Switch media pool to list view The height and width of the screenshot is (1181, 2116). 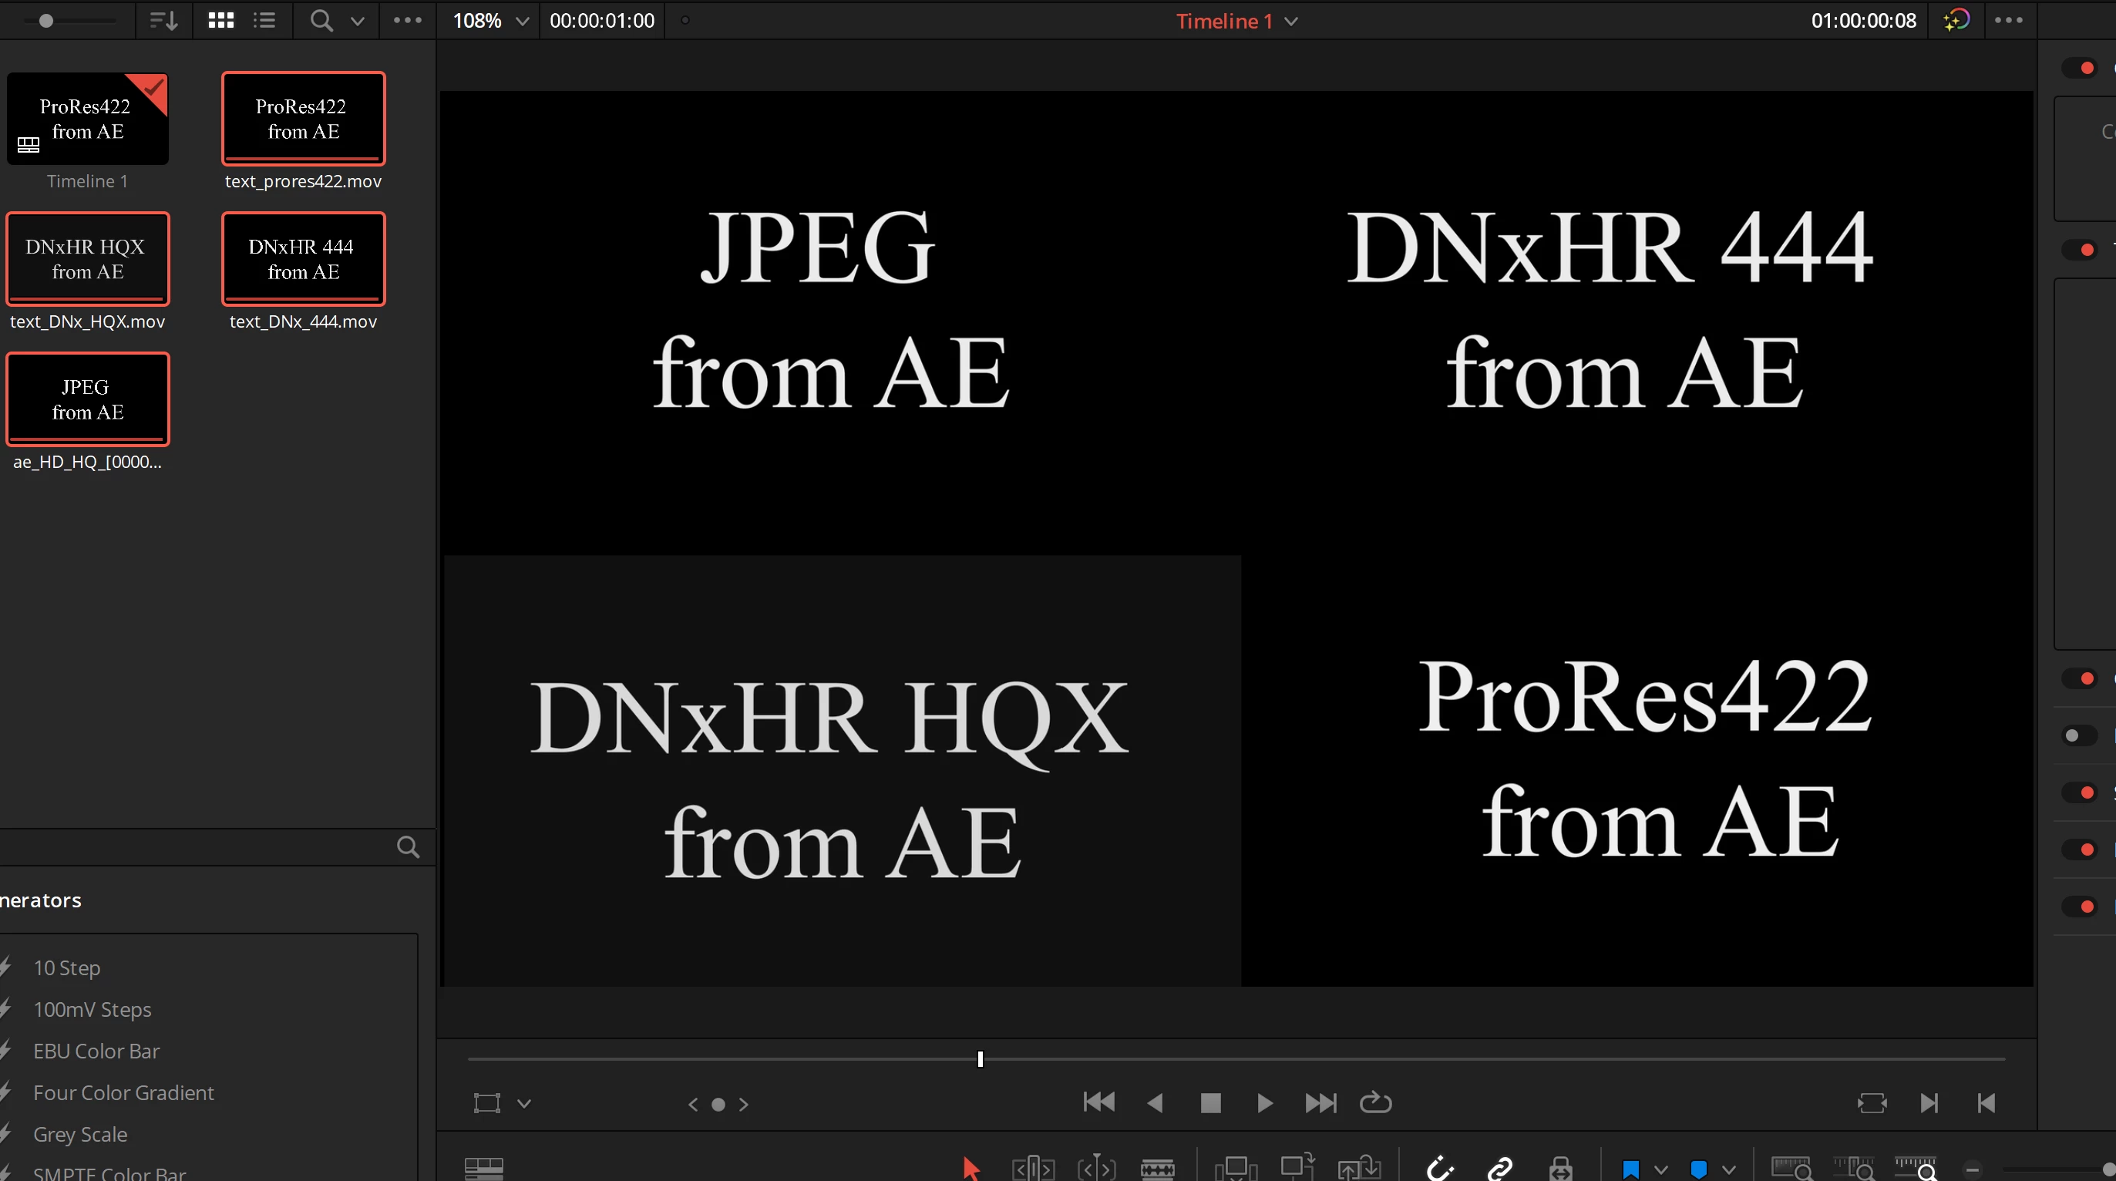point(264,21)
